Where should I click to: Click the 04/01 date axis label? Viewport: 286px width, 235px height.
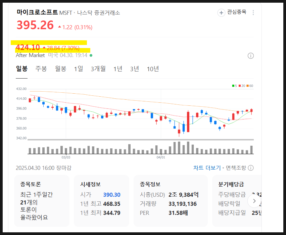161,157
